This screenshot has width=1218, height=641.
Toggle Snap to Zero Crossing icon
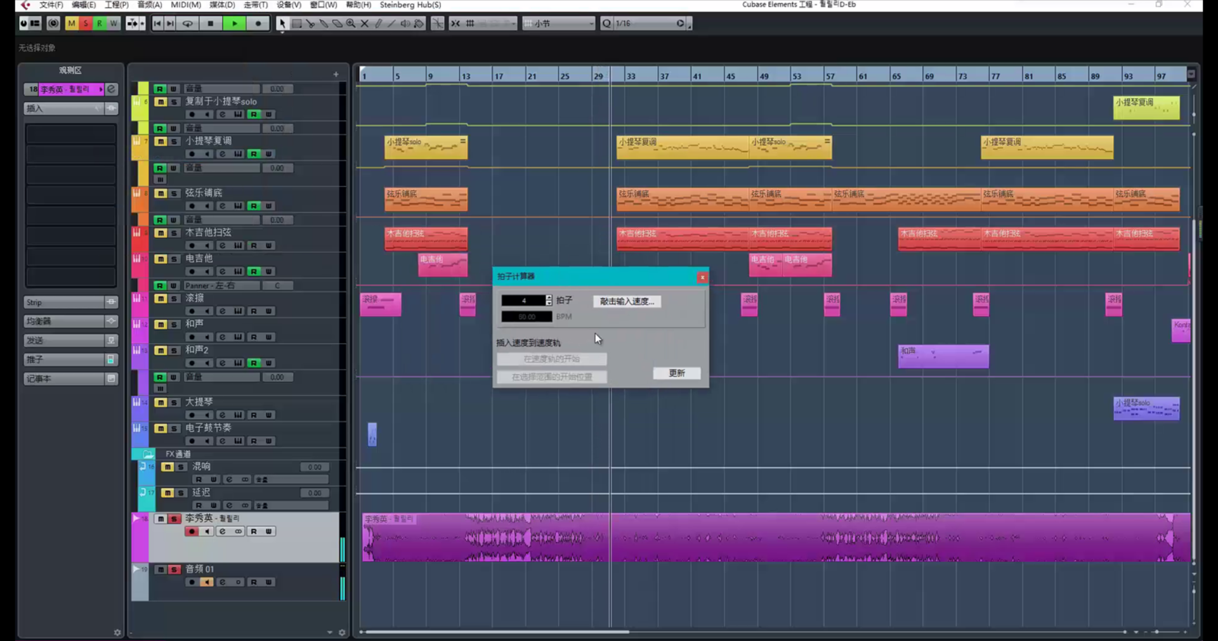(x=438, y=23)
